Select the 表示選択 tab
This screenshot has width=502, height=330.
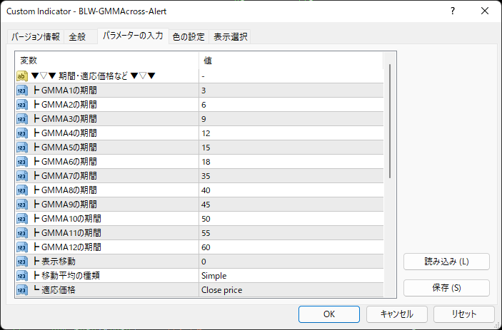tap(231, 37)
